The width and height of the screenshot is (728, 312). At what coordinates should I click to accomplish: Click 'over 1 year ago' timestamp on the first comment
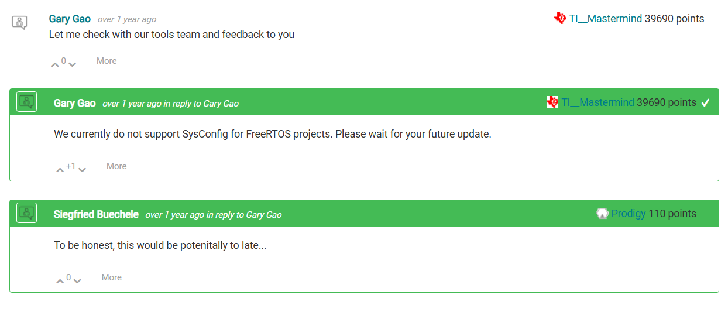point(127,19)
